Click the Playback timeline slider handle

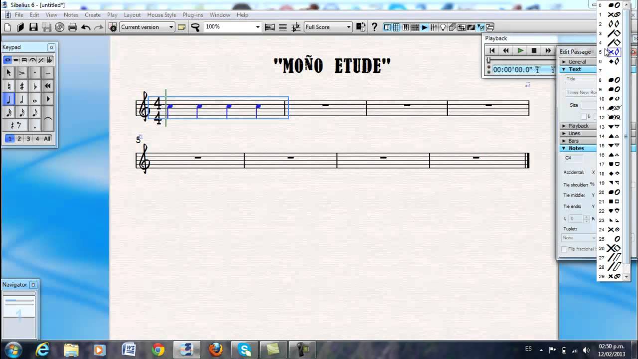click(489, 60)
